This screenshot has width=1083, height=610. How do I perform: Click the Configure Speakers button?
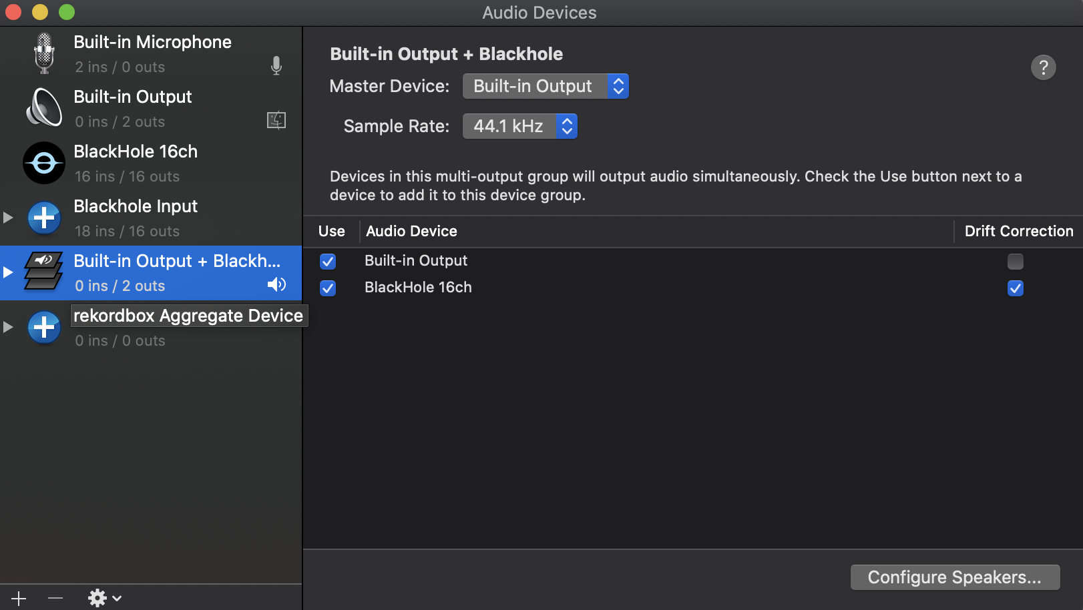[955, 577]
